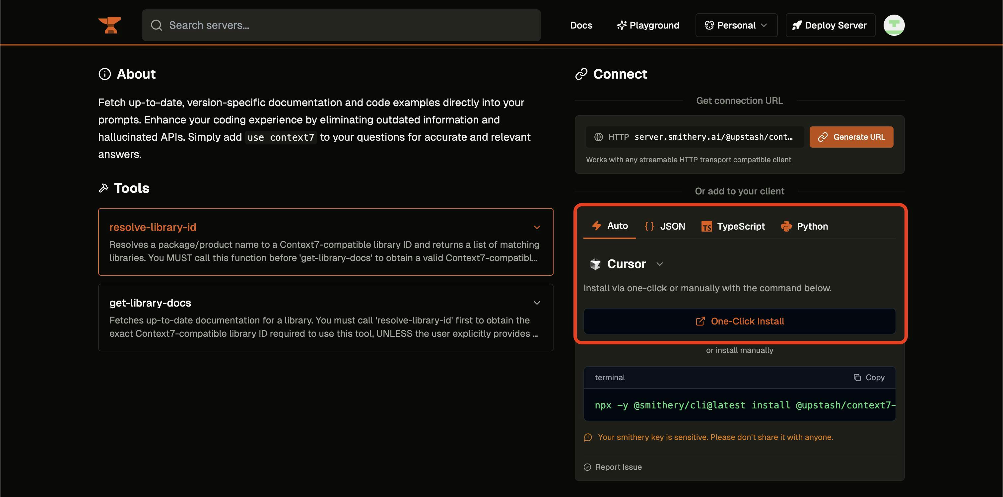Click the Playground sparkle icon
Image resolution: width=1003 pixels, height=497 pixels.
622,25
